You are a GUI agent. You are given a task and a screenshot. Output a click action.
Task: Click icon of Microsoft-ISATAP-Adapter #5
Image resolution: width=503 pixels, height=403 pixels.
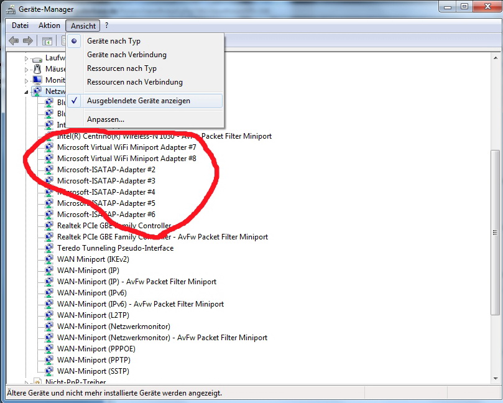point(48,203)
